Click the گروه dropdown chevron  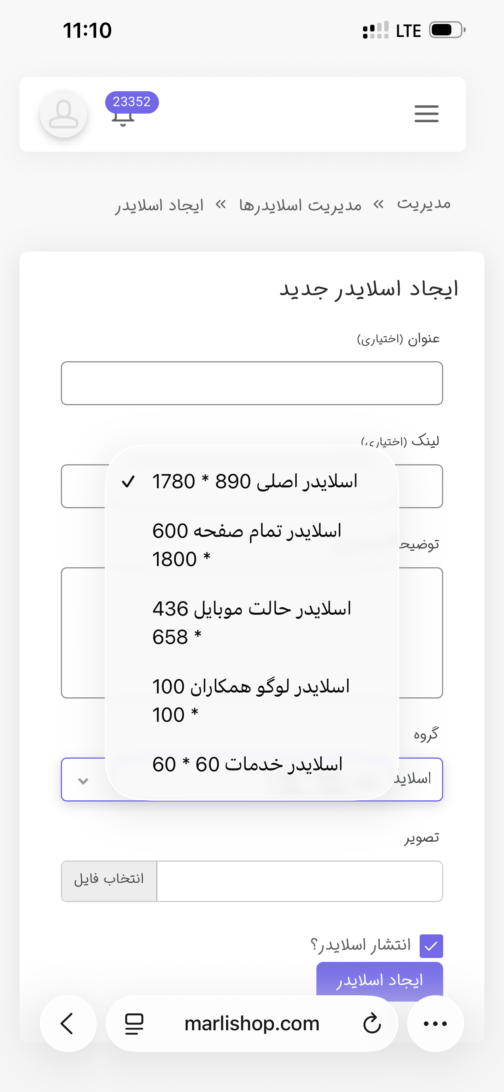coord(83,781)
